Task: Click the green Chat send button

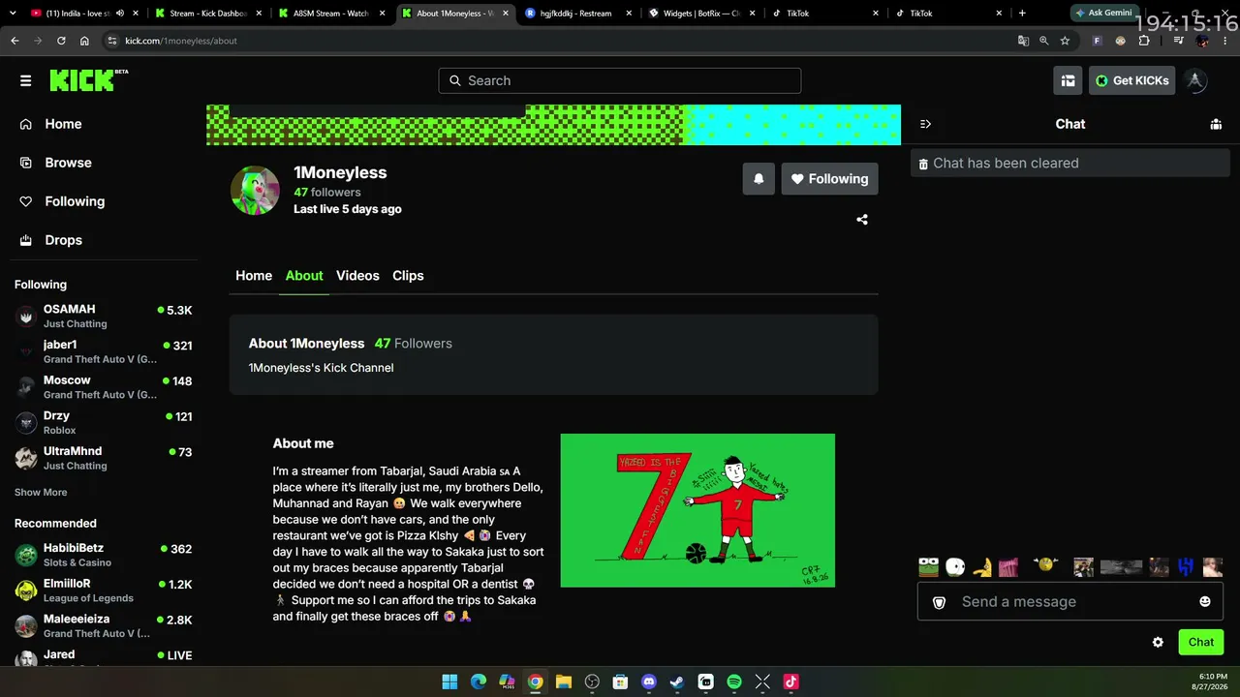Action: pyautogui.click(x=1201, y=642)
